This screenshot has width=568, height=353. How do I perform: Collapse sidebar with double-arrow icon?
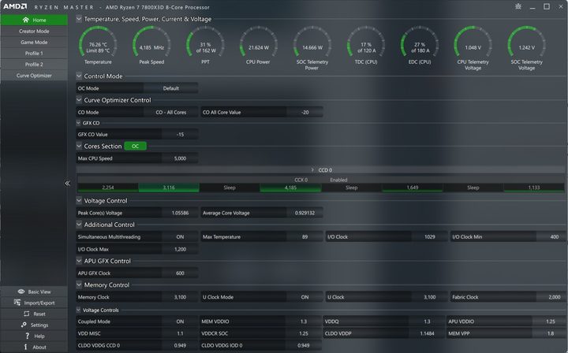67,184
